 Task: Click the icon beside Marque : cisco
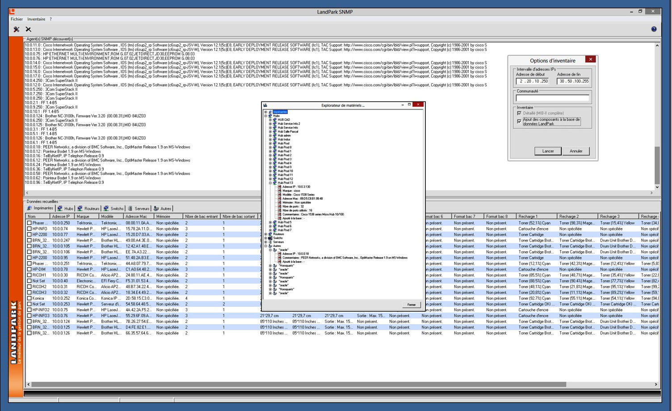point(279,191)
